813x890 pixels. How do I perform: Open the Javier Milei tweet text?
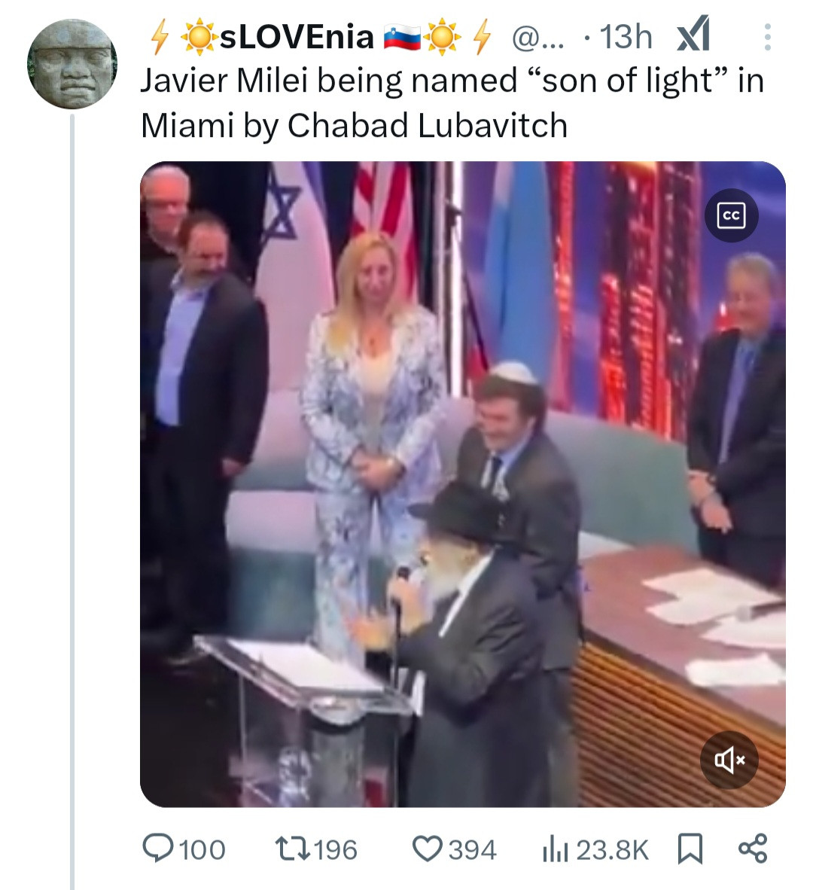452,103
